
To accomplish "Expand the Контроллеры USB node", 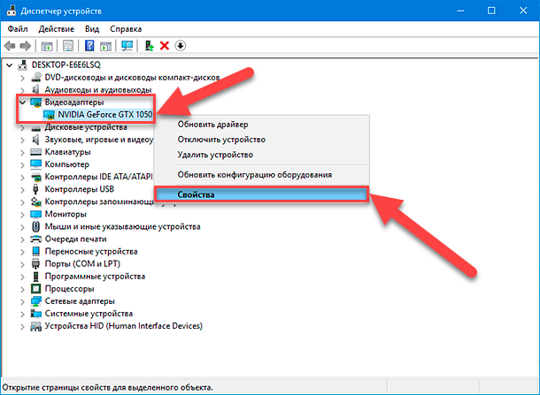I will 22,190.
